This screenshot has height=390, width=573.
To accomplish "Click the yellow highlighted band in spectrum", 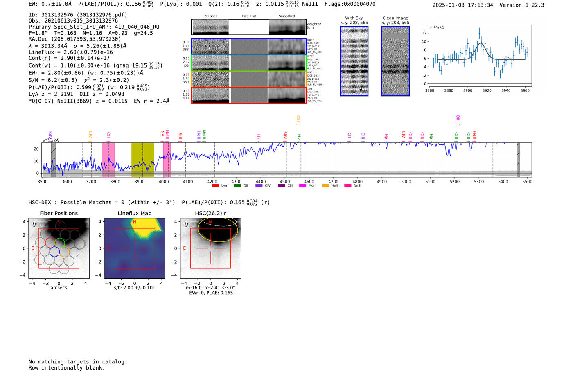I will point(142,160).
